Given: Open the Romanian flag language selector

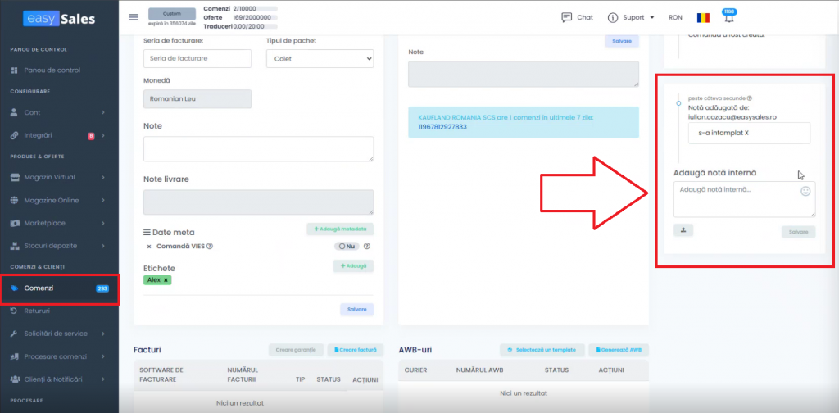Looking at the screenshot, I should [703, 17].
